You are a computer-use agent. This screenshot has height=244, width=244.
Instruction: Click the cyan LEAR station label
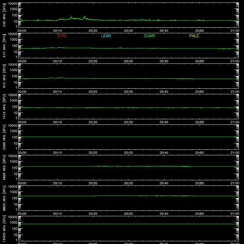point(106,36)
